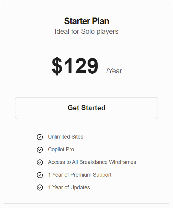Screen dimensions: 173x208
Task: Click the word Support in feature list
Action: pos(102,175)
